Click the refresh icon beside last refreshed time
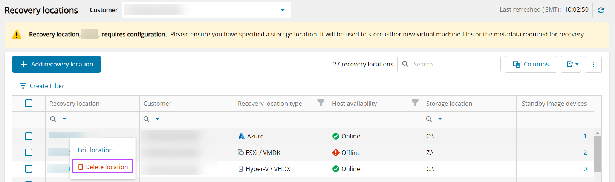Screen dimensions: 615x182 (601, 10)
